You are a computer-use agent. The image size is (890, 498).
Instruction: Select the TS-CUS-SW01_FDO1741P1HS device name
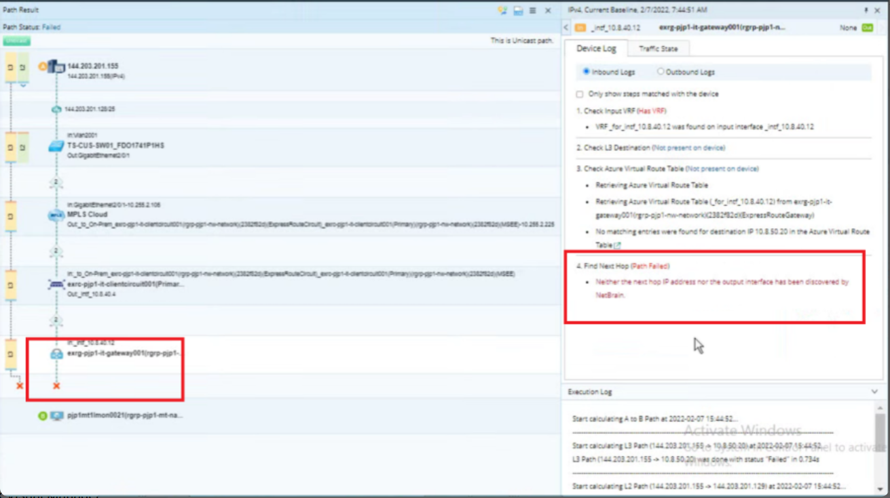tap(115, 146)
